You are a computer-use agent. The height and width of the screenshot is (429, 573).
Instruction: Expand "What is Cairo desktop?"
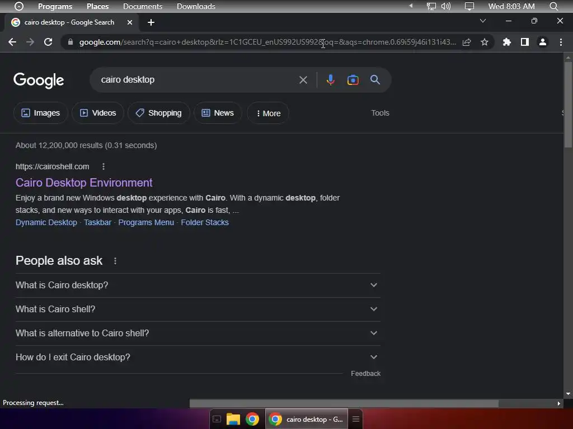pos(198,285)
